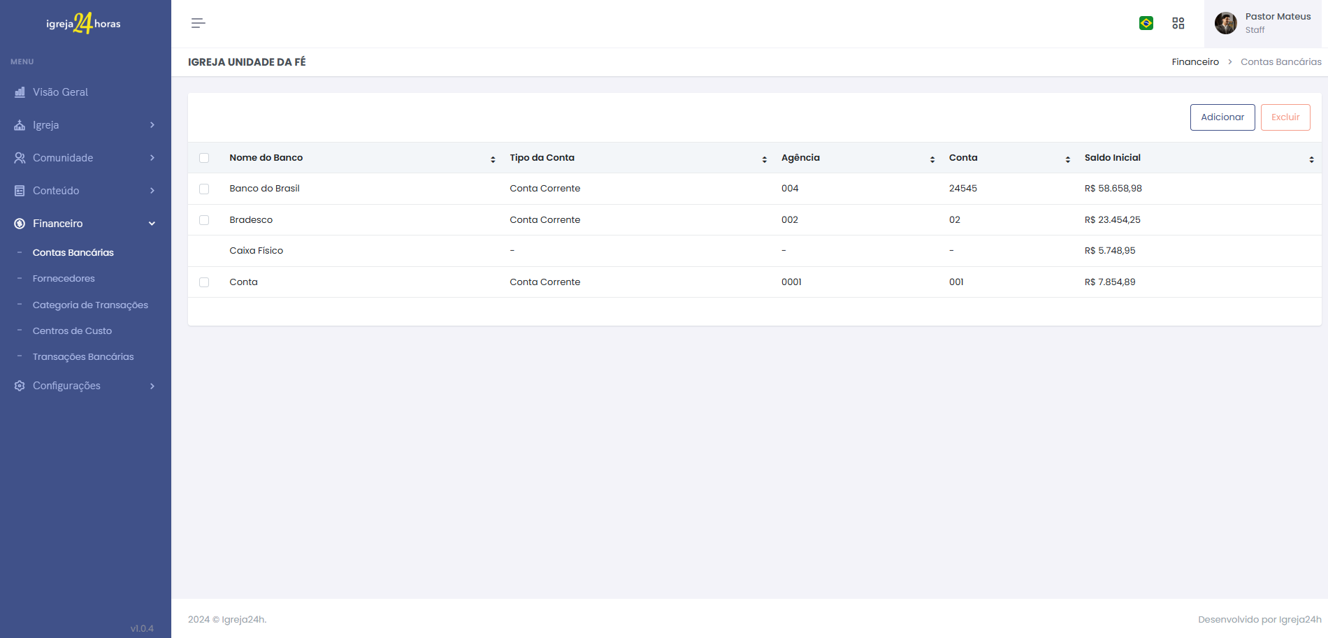The height and width of the screenshot is (638, 1328).
Task: Open the apps grid icon
Action: [1178, 23]
